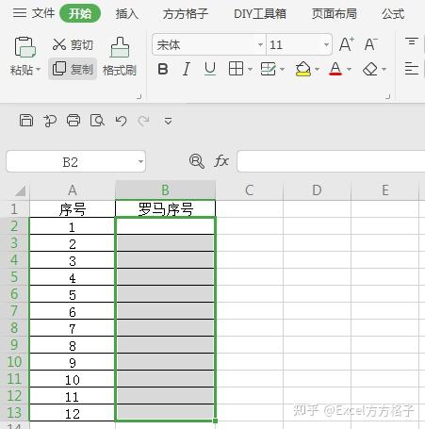The width and height of the screenshot is (425, 429).
Task: Click into the formula bar input
Action: 331,161
